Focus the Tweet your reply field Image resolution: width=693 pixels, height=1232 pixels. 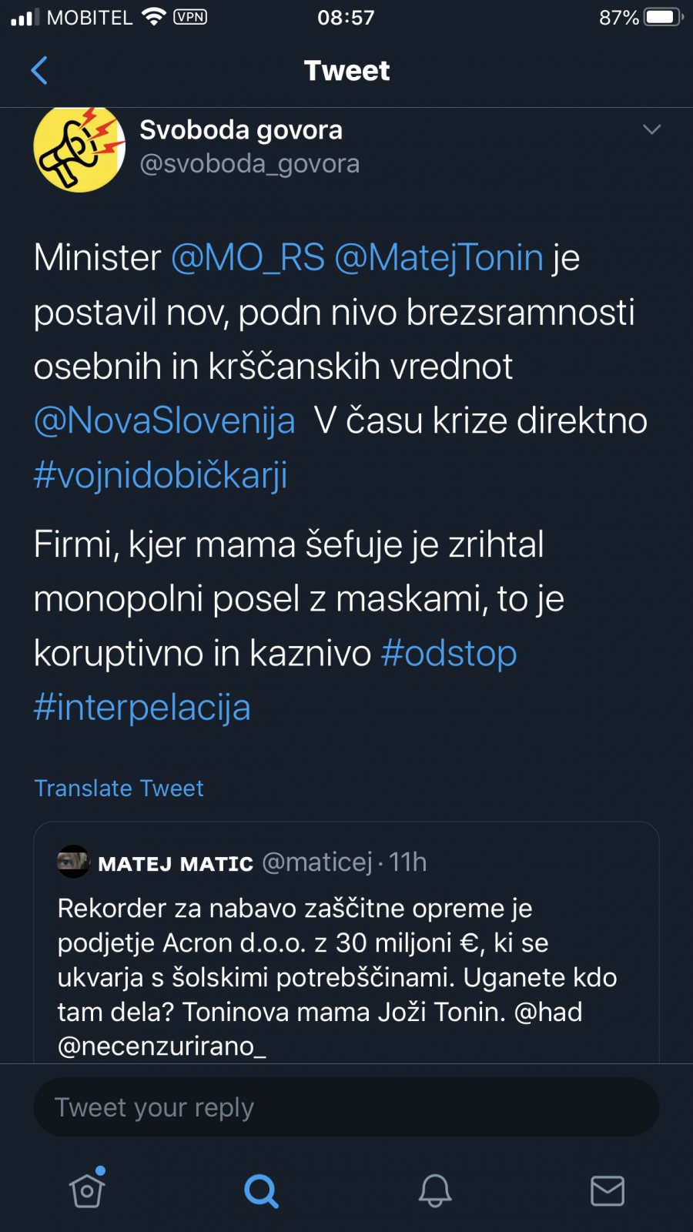(346, 1107)
